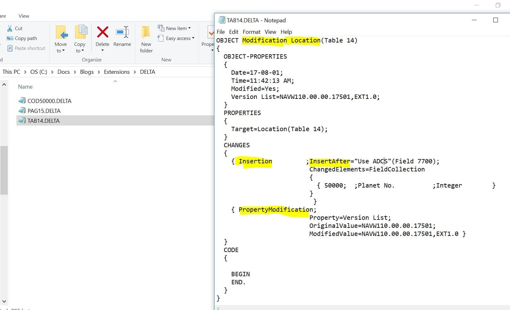This screenshot has height=310, width=510.
Task: Sort files by the Name column header
Action: (25, 87)
